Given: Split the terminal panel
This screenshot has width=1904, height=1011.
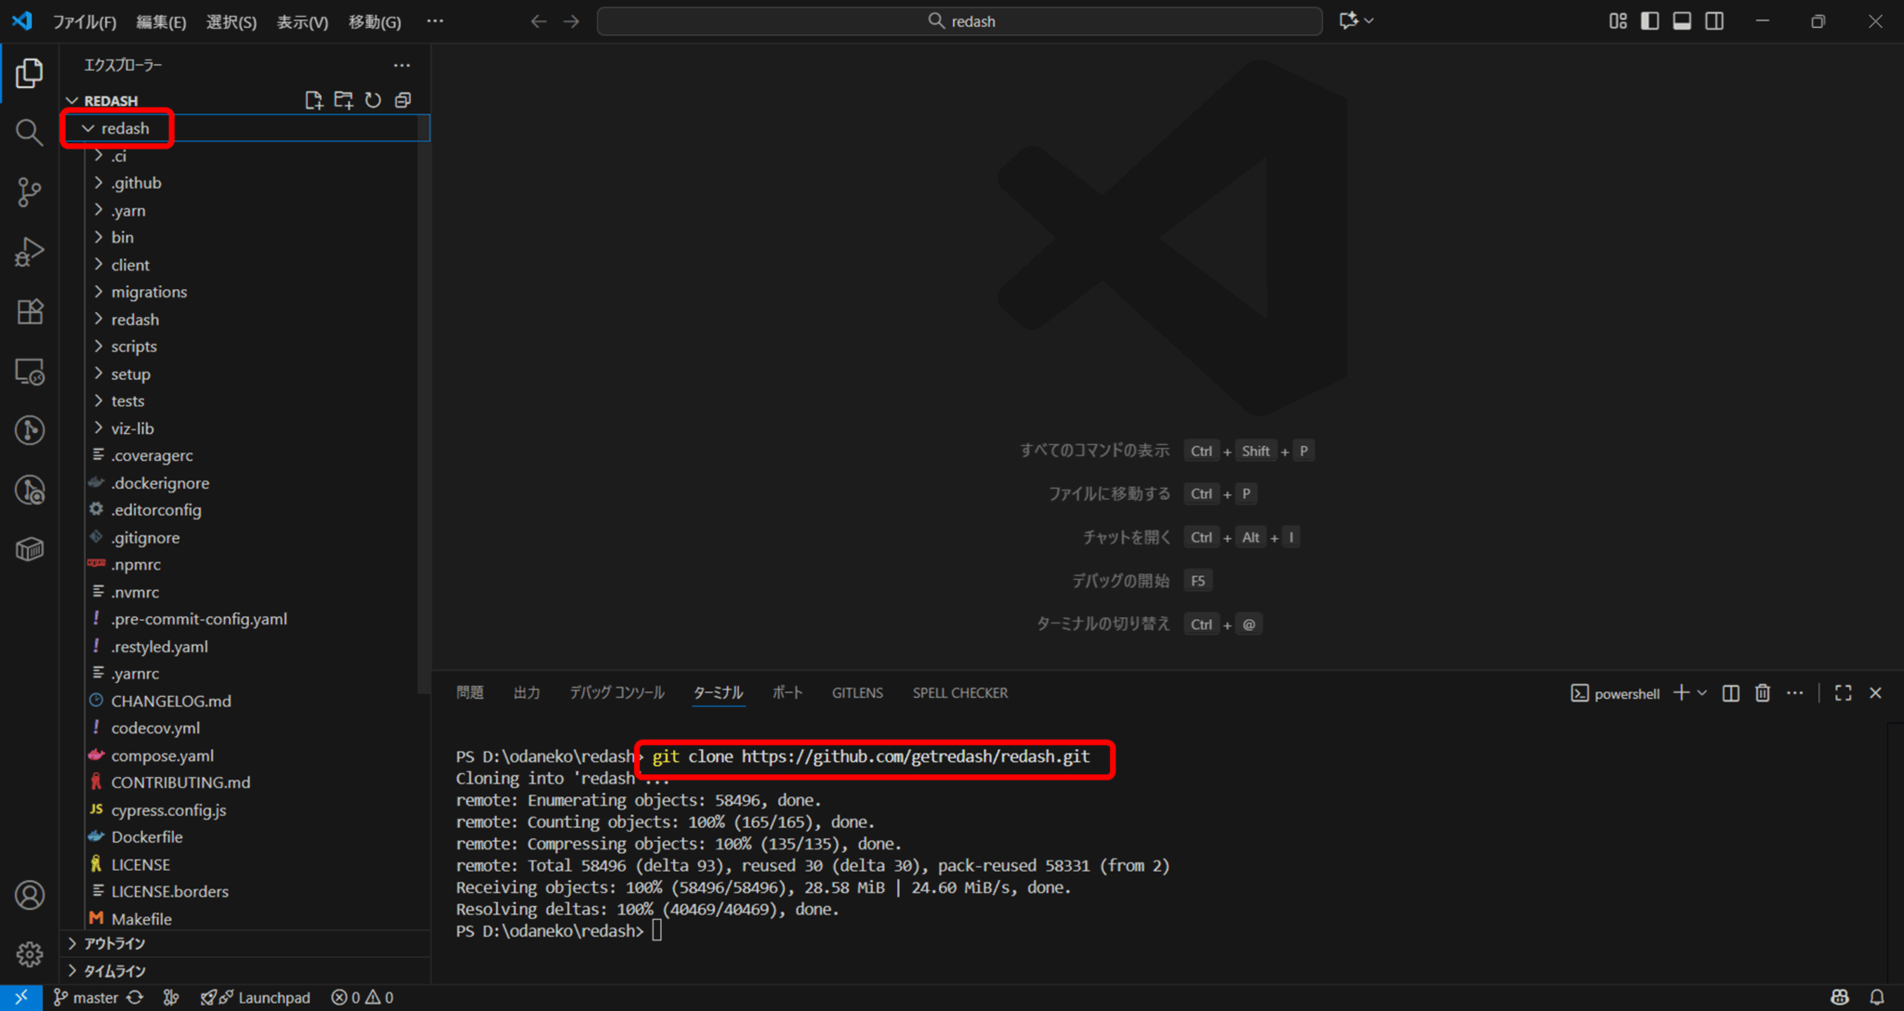Looking at the screenshot, I should pyautogui.click(x=1731, y=693).
